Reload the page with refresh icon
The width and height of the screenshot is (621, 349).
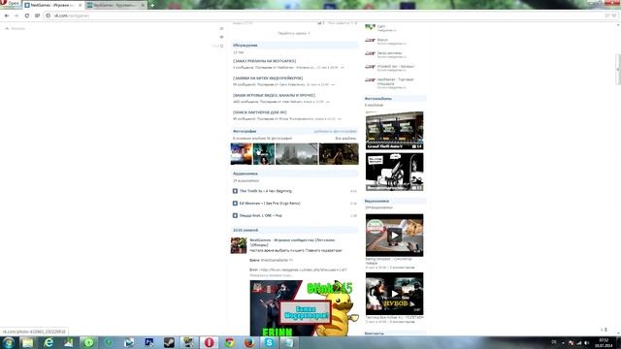tap(27, 16)
